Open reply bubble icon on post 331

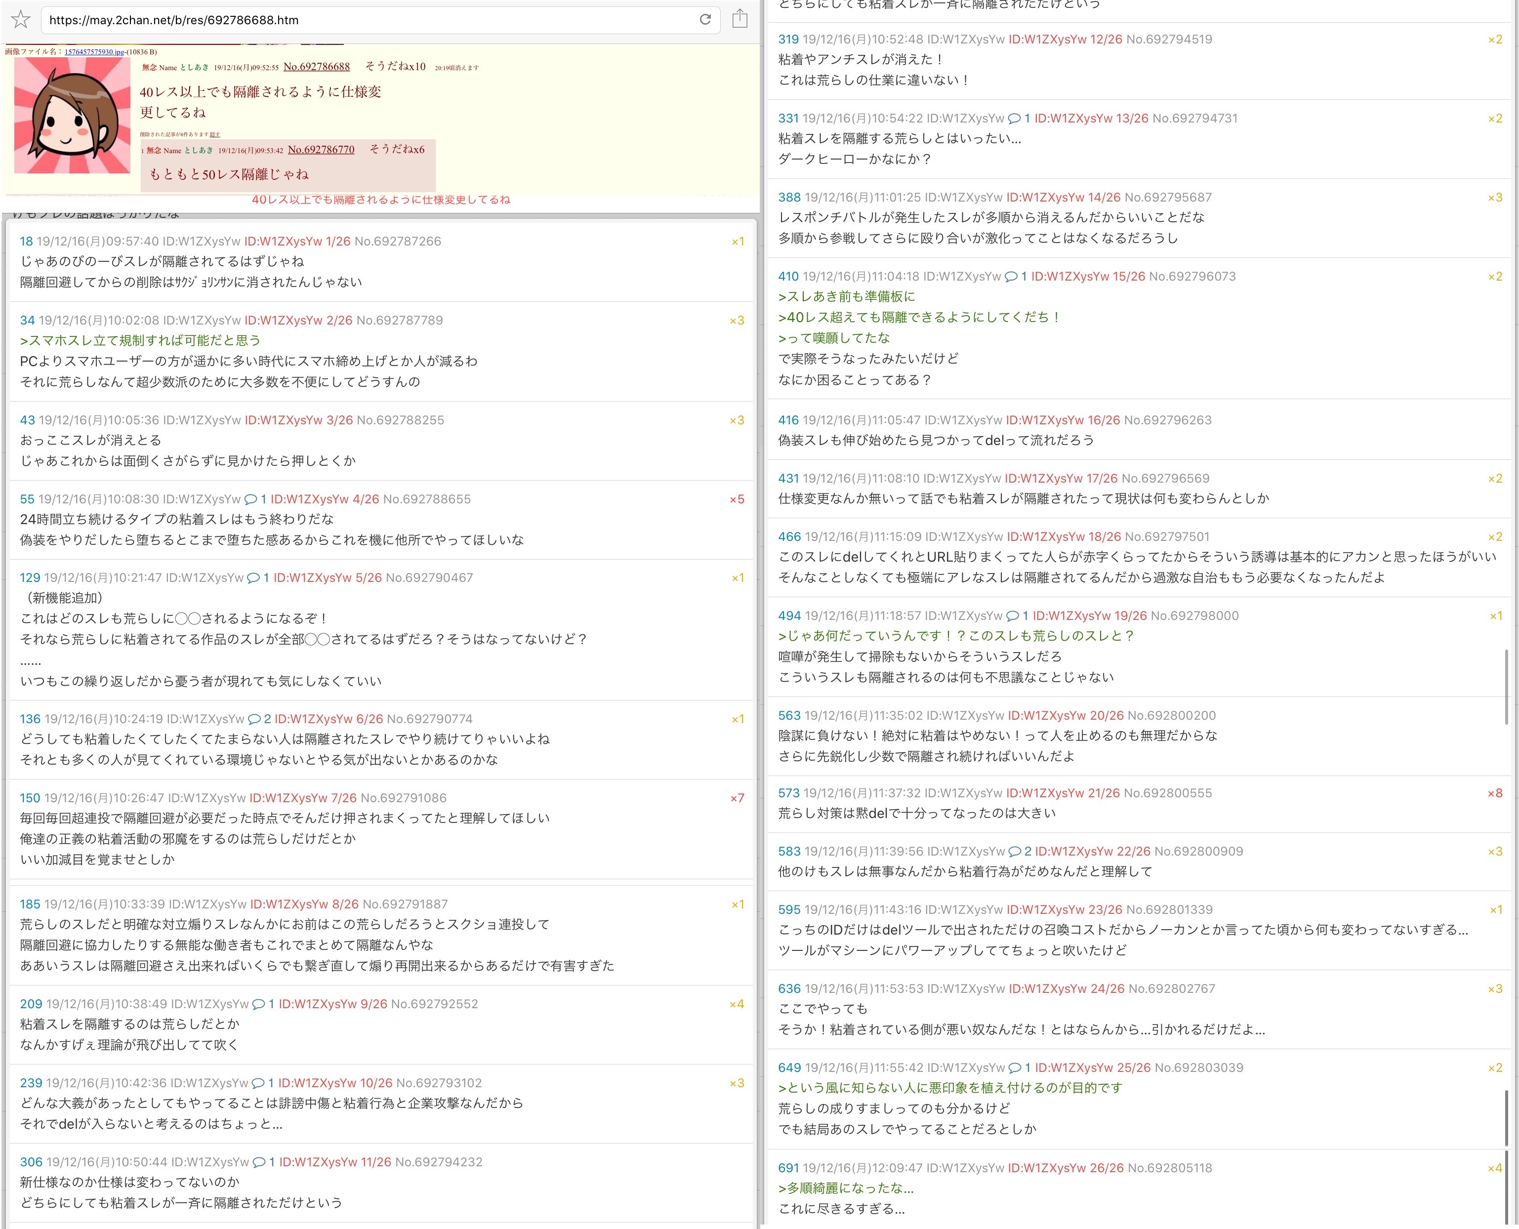coord(1014,118)
